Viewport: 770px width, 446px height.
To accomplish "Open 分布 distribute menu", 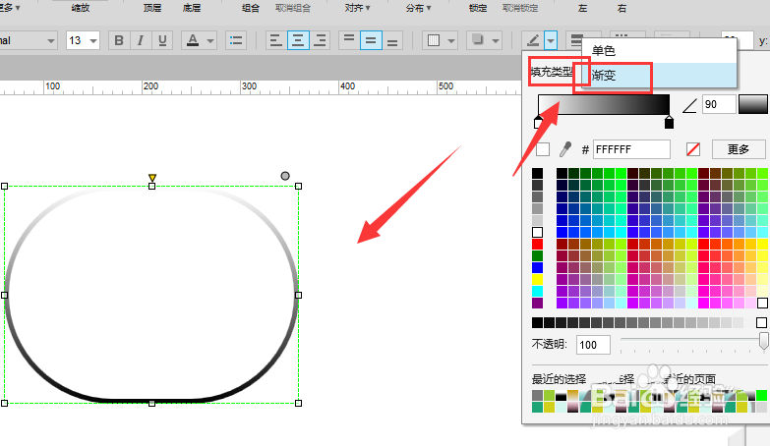I will click(418, 8).
